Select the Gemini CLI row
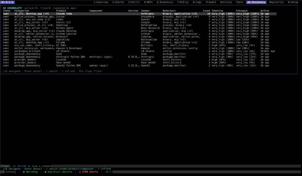Image resolution: width=302 pixels, height=176 pixels. tap(139, 22)
